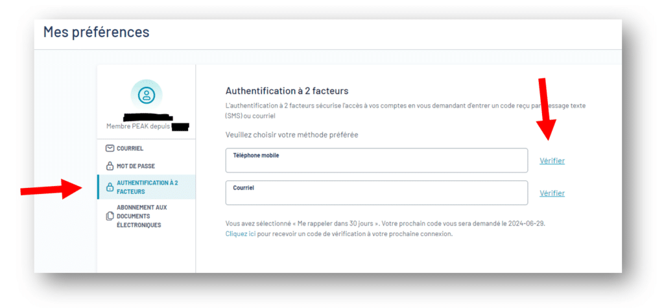Image resolution: width=664 pixels, height=308 pixels.
Task: Click Vérifier next to Téléphone mobile
Action: coord(552,161)
